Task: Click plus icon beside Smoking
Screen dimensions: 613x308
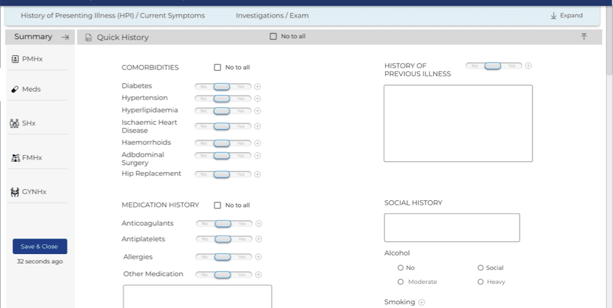Action: coord(421,302)
